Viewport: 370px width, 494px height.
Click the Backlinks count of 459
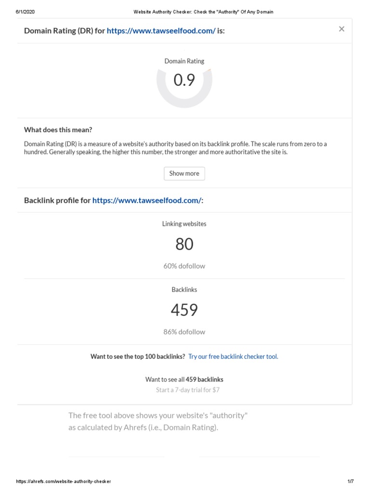(x=184, y=310)
